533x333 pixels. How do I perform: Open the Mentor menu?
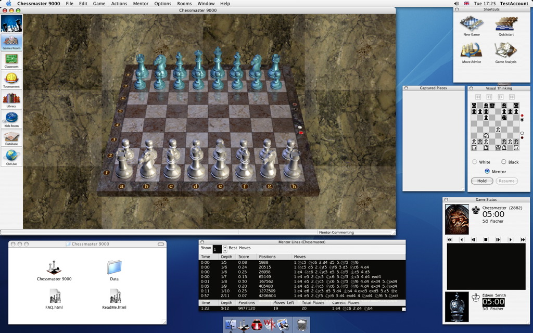[141, 4]
